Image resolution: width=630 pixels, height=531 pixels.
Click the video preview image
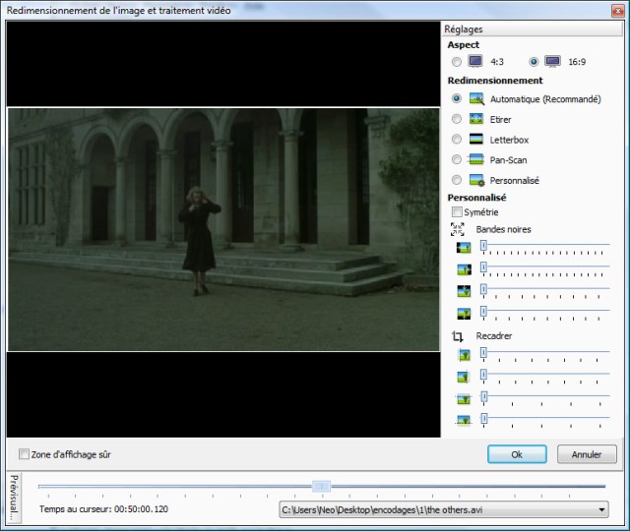223,229
